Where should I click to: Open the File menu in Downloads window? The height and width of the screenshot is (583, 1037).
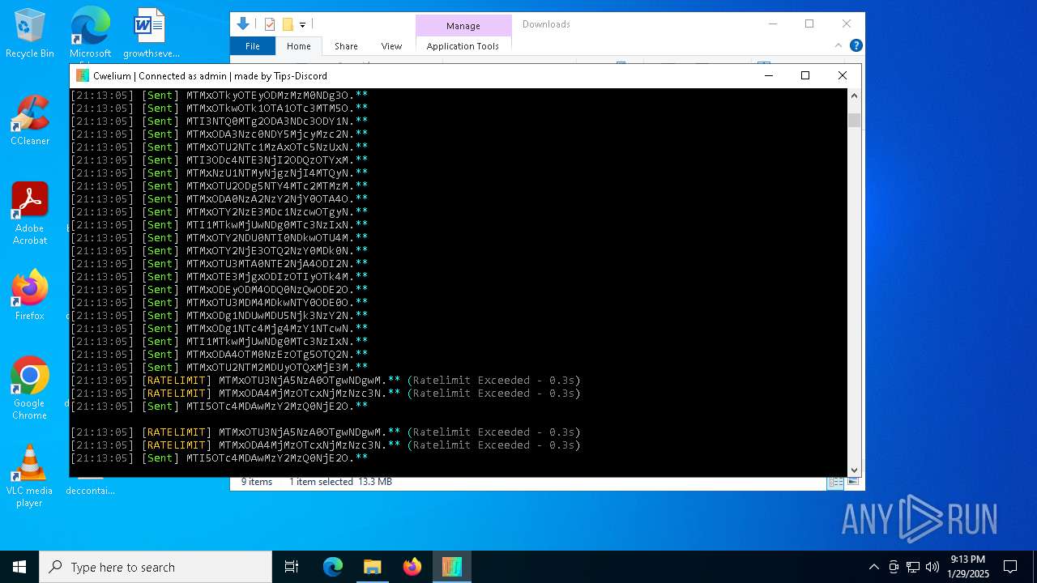click(x=253, y=46)
